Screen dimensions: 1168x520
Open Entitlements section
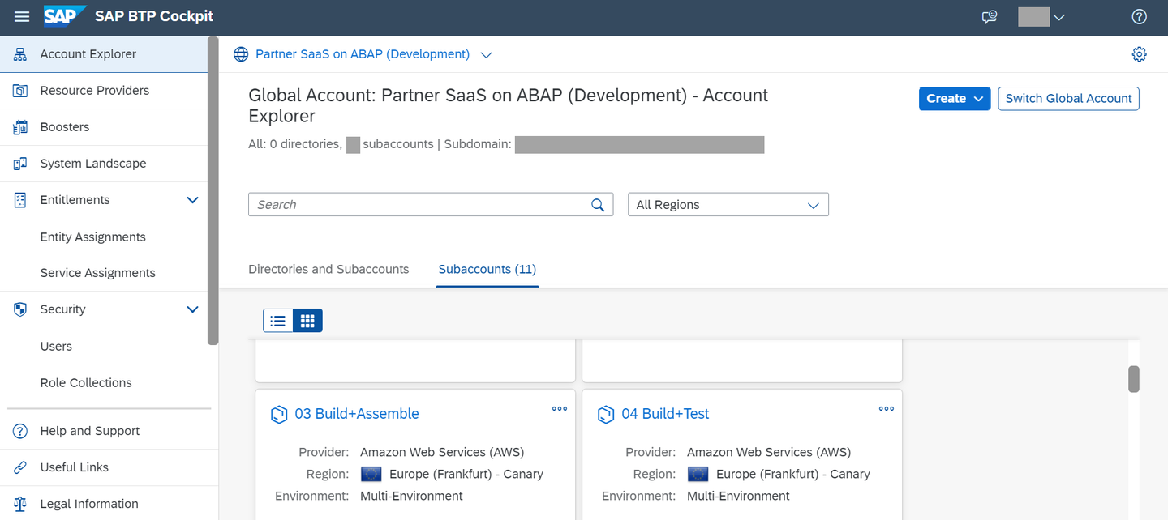click(75, 200)
